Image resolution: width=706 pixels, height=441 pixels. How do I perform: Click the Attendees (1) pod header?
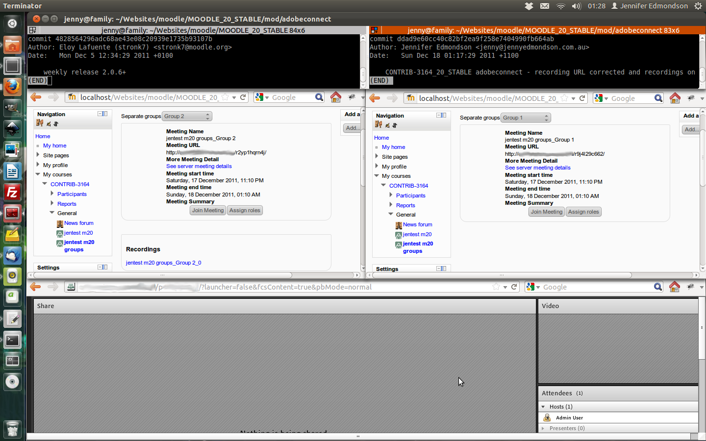click(618, 393)
